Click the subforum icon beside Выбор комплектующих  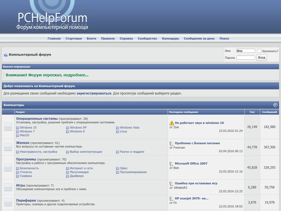68,152
